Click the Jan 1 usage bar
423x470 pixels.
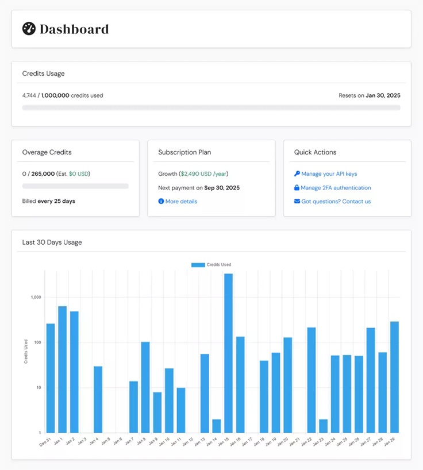point(63,369)
